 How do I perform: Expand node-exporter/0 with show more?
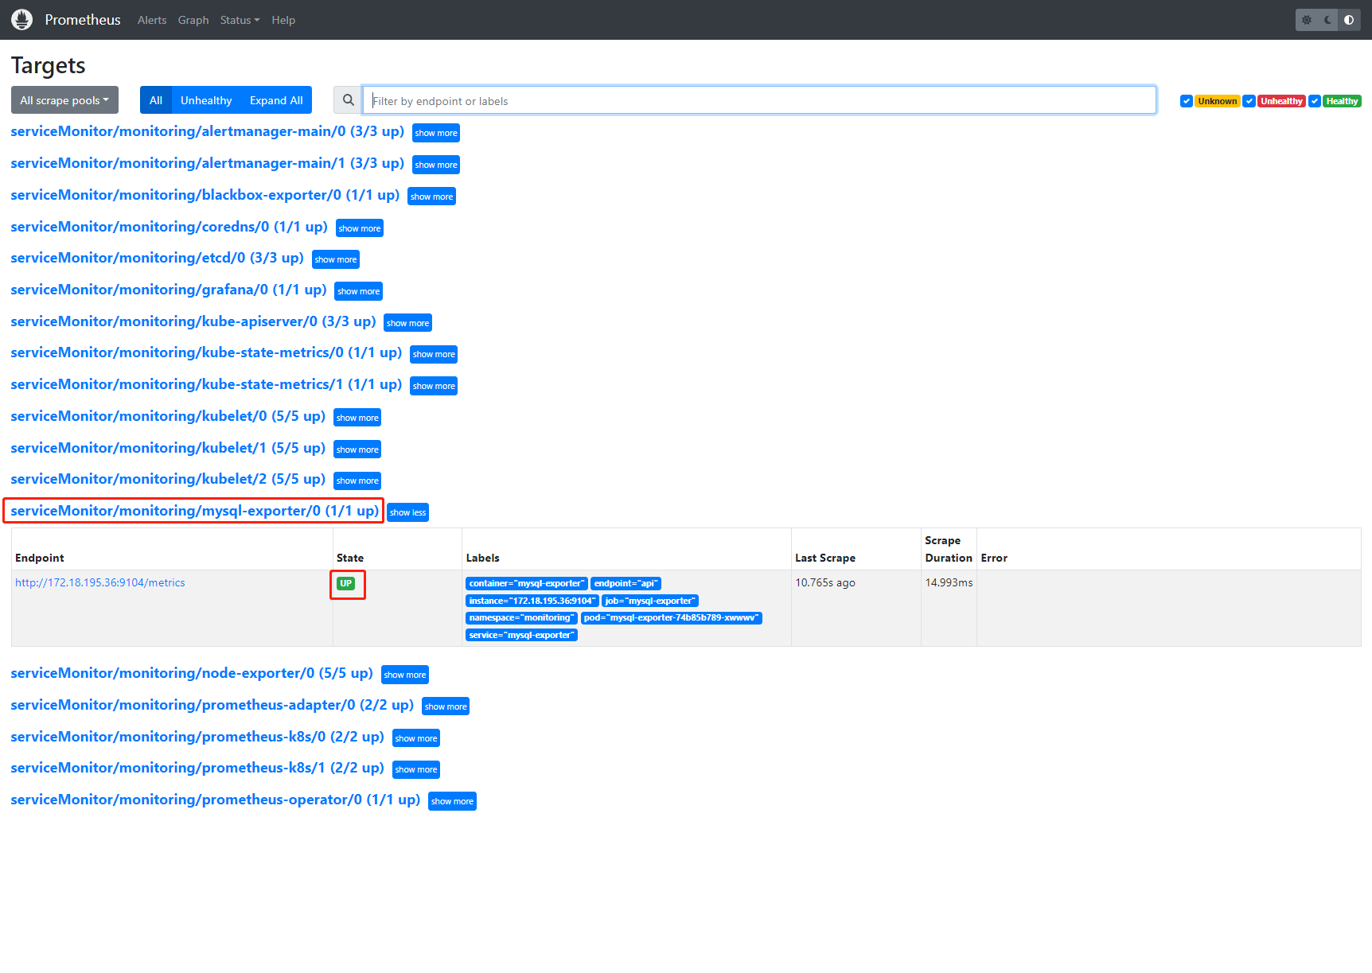[x=405, y=675]
